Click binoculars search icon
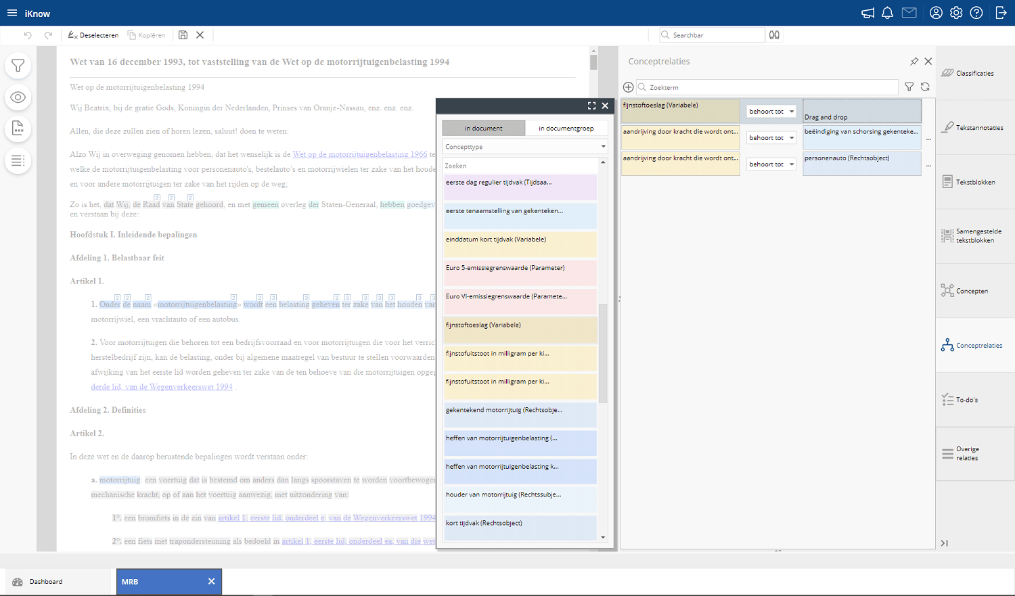The width and height of the screenshot is (1015, 596). 775,35
